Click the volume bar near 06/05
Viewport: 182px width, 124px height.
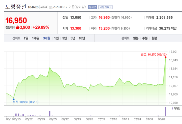tap(50, 114)
